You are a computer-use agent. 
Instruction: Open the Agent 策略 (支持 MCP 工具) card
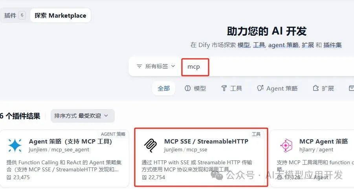click(x=64, y=158)
